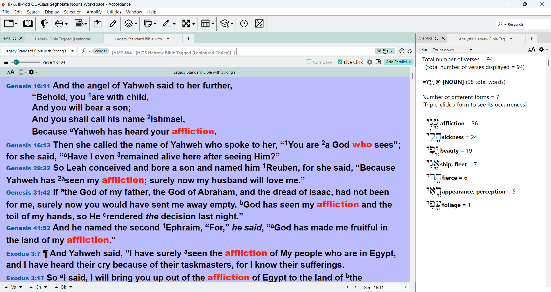Enable the Compare checkbox
Screen dimensions: 551x292
pos(309,62)
